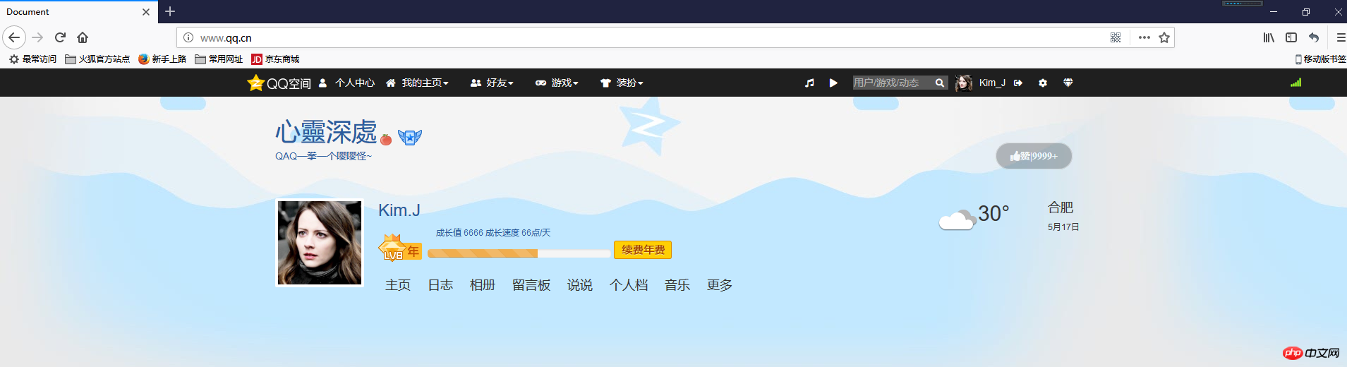Click the large profile photo
The image size is (1347, 367).
320,243
